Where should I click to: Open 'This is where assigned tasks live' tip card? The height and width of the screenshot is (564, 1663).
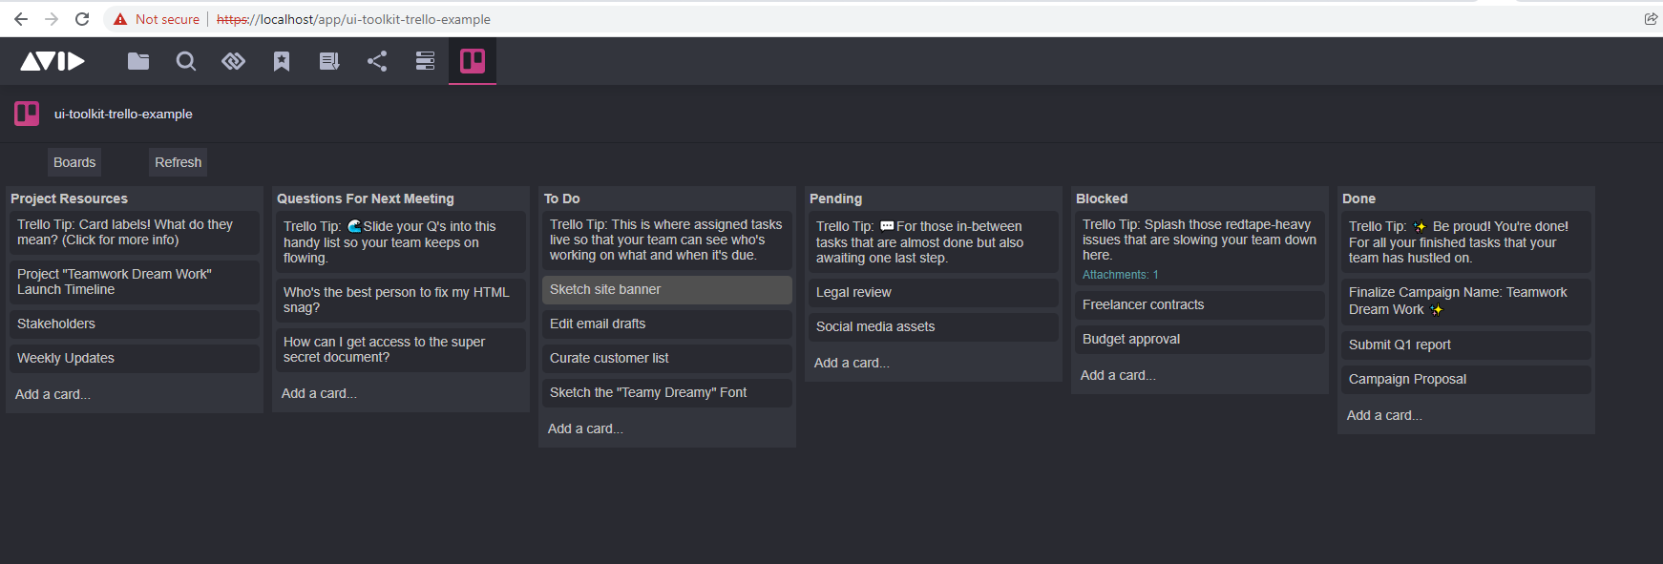[667, 240]
